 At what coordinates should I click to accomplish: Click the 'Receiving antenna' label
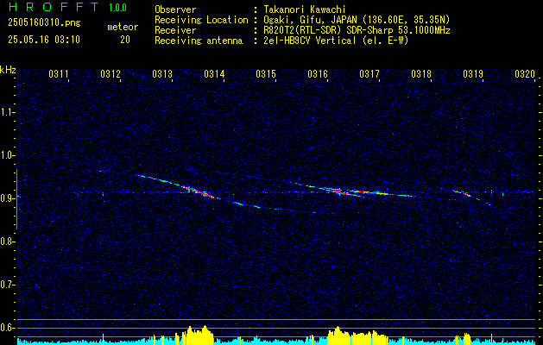coord(199,41)
